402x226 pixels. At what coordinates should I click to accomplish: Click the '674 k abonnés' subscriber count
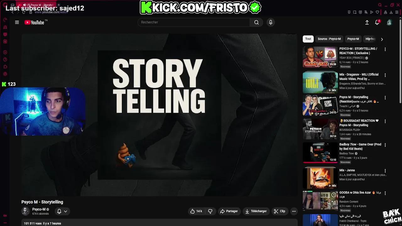coord(41,214)
